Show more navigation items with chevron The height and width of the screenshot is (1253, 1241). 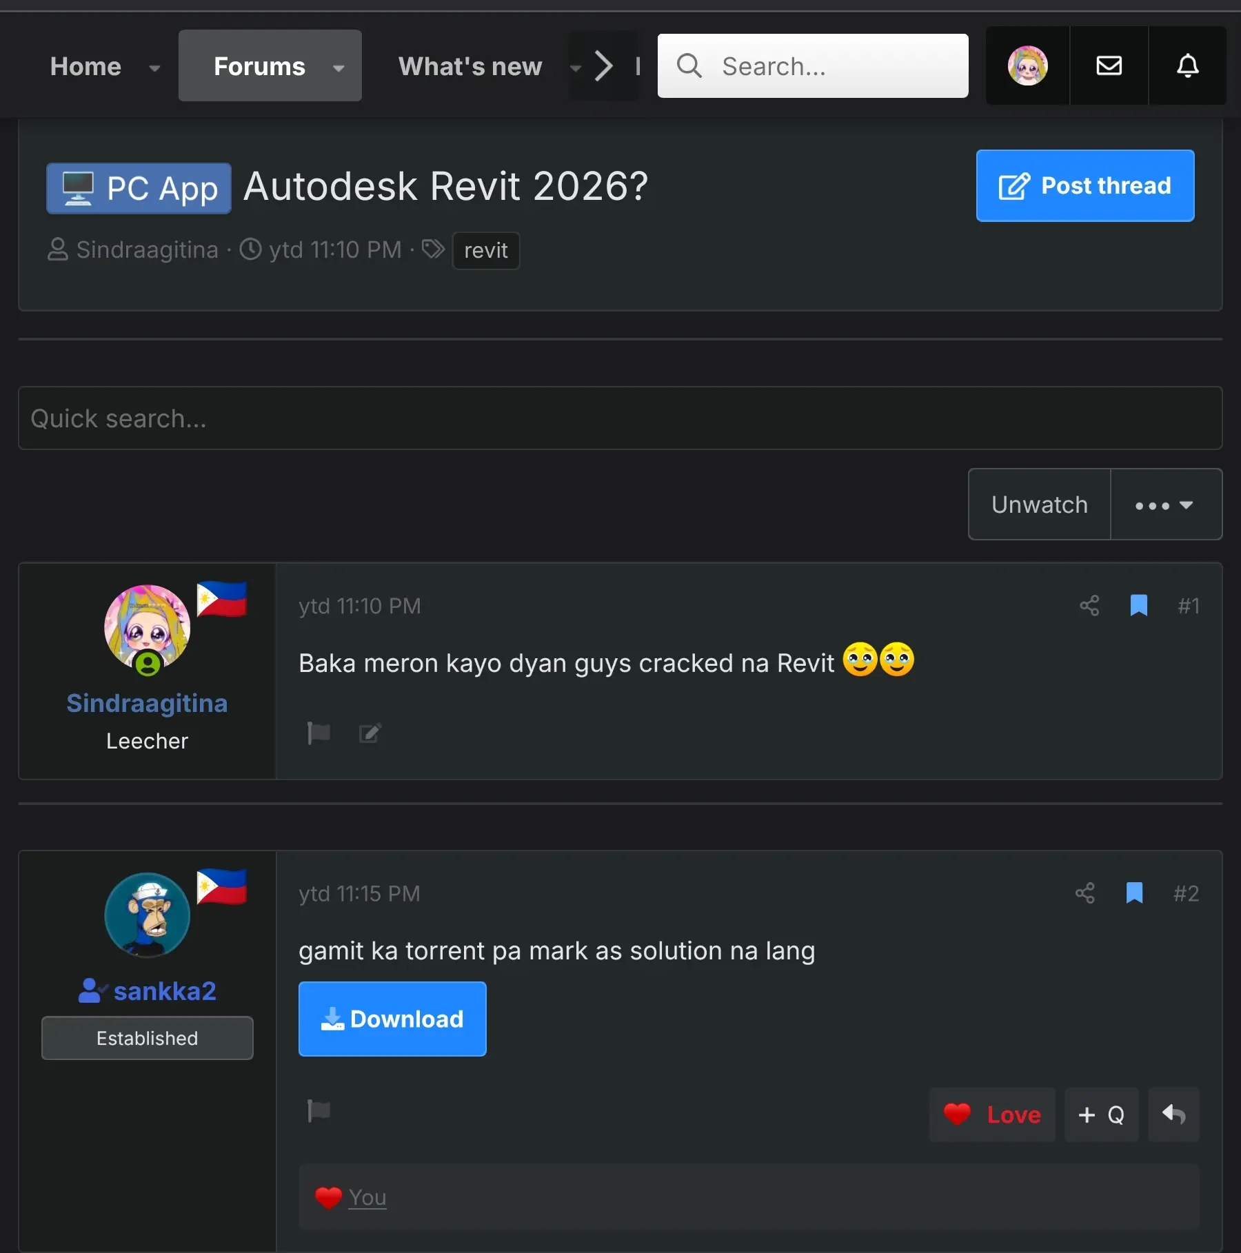(604, 66)
